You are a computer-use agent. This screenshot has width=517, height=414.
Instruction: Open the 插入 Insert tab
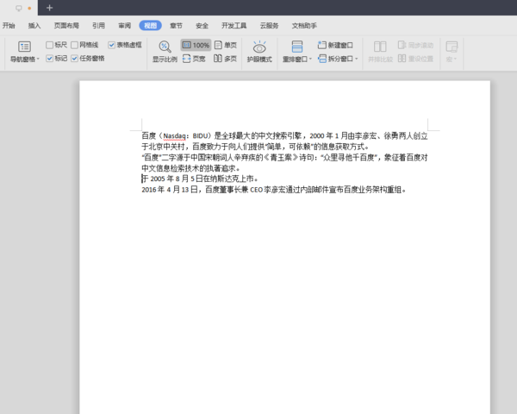click(34, 25)
